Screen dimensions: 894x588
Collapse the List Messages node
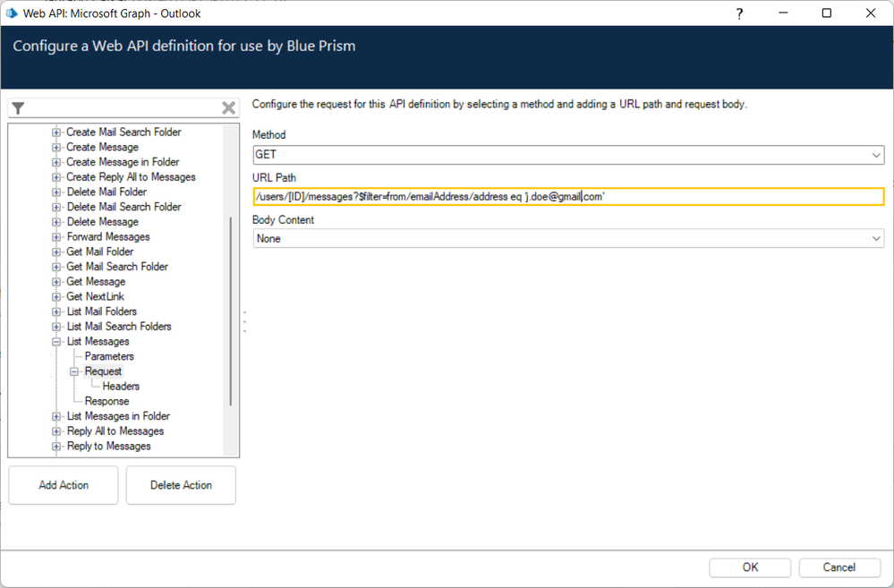(57, 342)
